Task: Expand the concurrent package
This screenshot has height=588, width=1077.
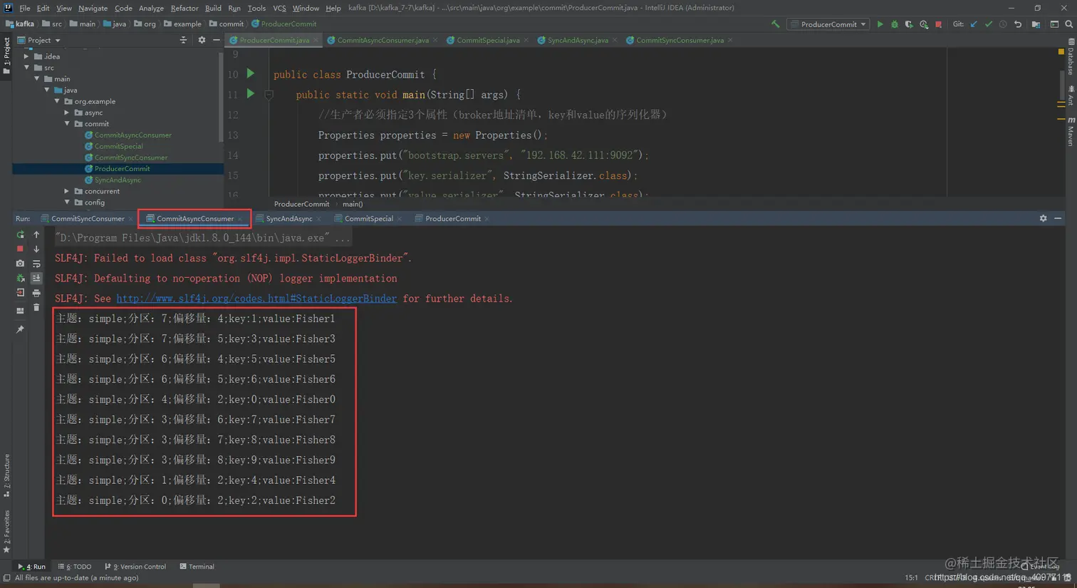Action: click(67, 191)
